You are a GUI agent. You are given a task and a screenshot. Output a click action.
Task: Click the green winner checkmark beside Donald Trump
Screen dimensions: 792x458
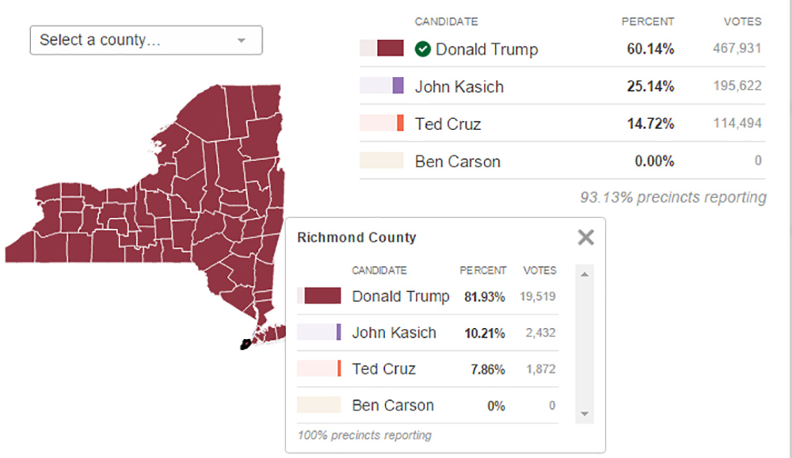(423, 49)
